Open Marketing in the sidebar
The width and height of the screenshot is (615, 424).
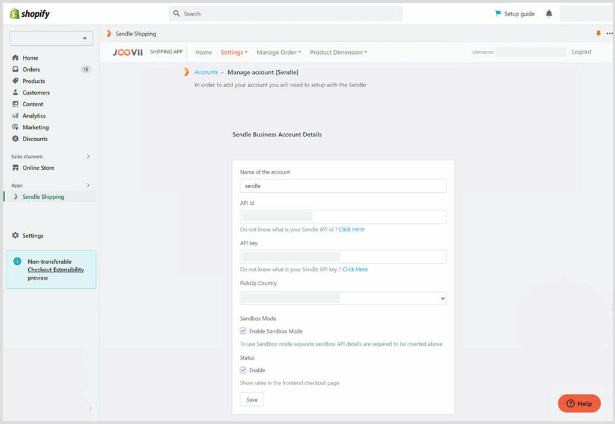(35, 127)
